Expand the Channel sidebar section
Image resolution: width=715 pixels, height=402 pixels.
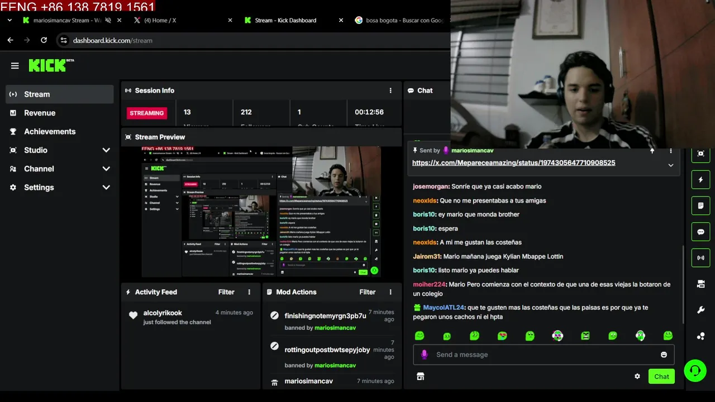[106, 169]
